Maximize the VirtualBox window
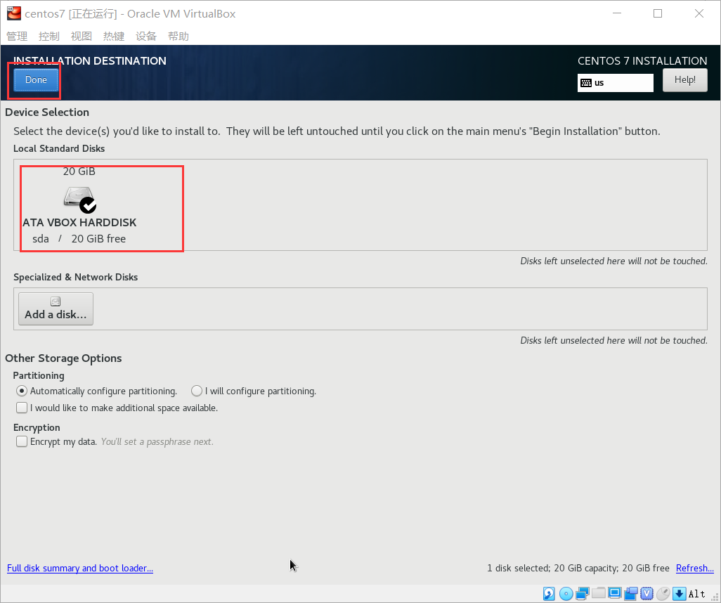Image resolution: width=721 pixels, height=603 pixels. click(x=658, y=14)
